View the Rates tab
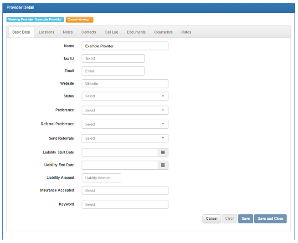The width and height of the screenshot is (298, 243). [x=186, y=32]
